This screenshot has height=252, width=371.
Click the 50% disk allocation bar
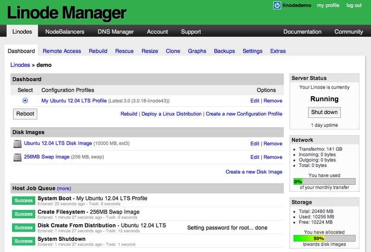click(324, 238)
